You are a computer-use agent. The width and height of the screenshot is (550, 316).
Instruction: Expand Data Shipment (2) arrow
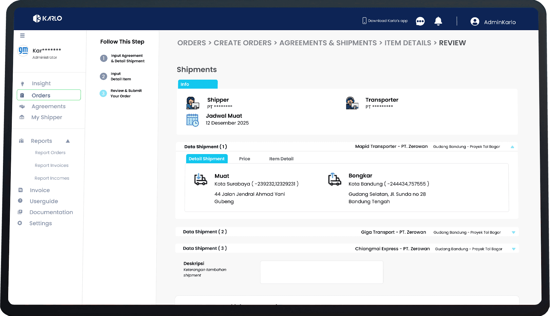[513, 232]
